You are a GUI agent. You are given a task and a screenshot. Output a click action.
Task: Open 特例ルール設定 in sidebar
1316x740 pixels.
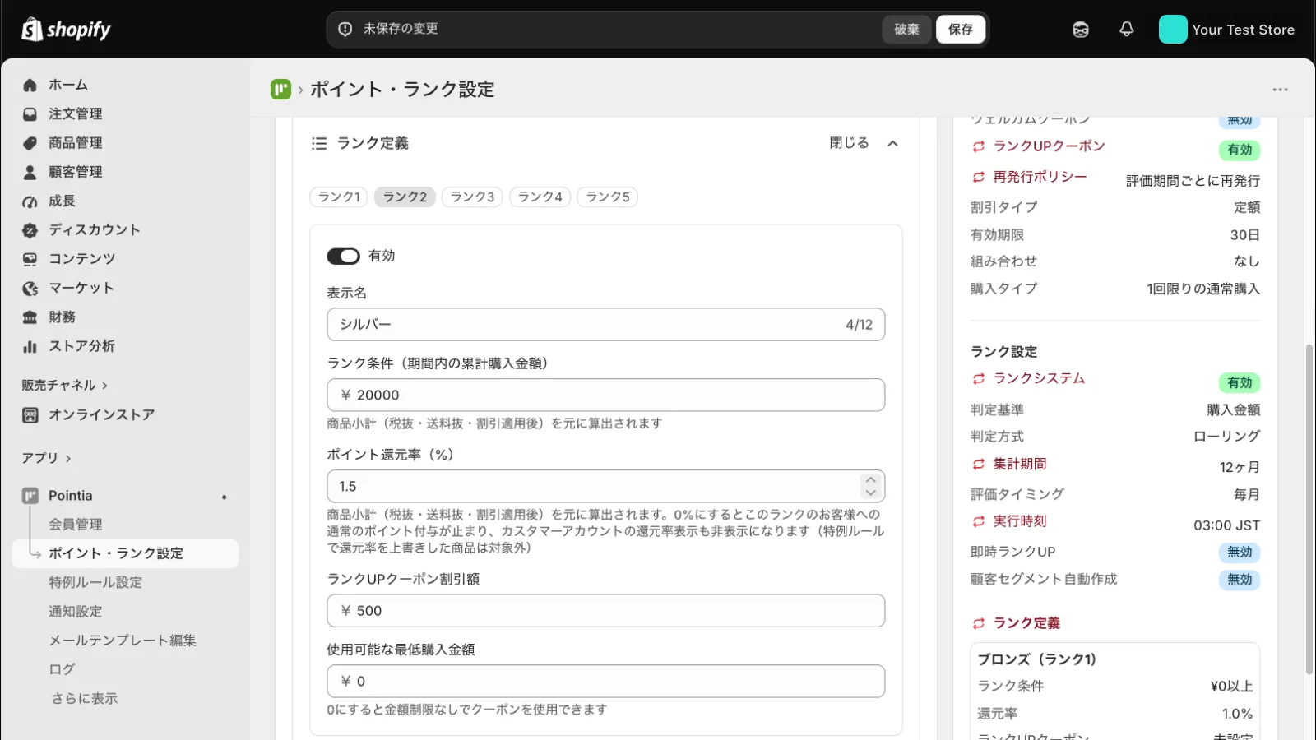95,582
